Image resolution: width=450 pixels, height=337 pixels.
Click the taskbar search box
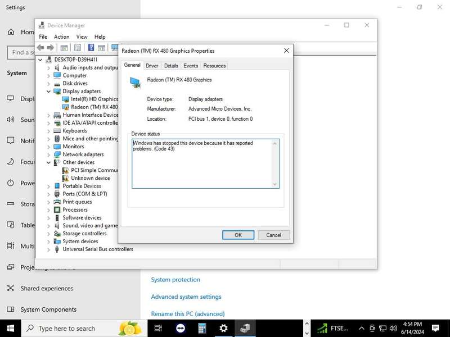(84, 329)
